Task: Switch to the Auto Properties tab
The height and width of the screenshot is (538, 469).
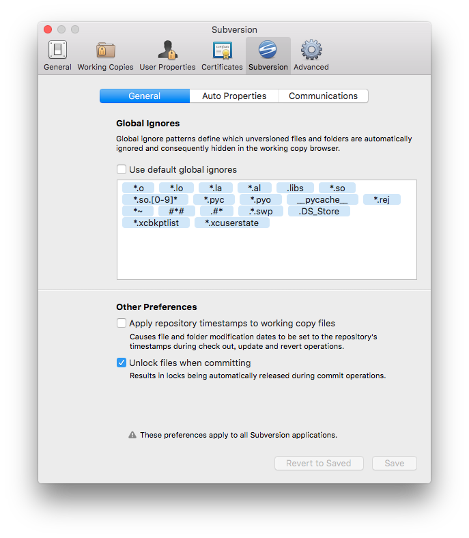Action: 234,96
